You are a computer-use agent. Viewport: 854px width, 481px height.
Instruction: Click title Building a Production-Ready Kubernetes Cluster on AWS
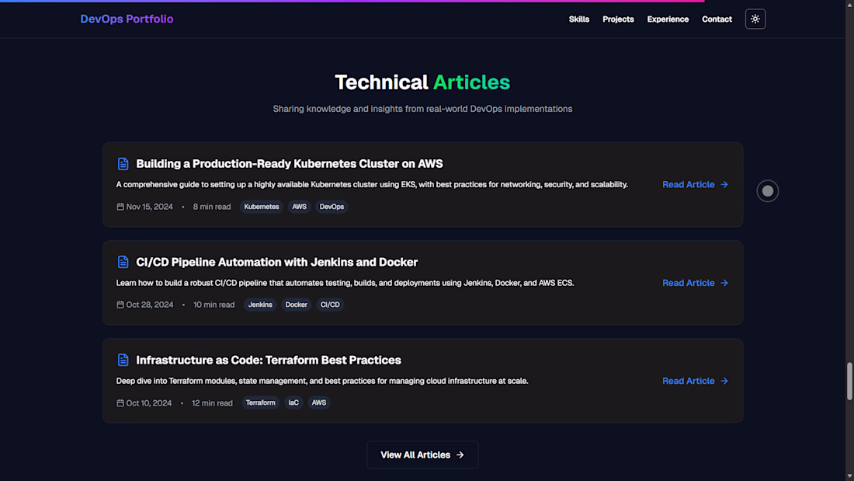(290, 164)
